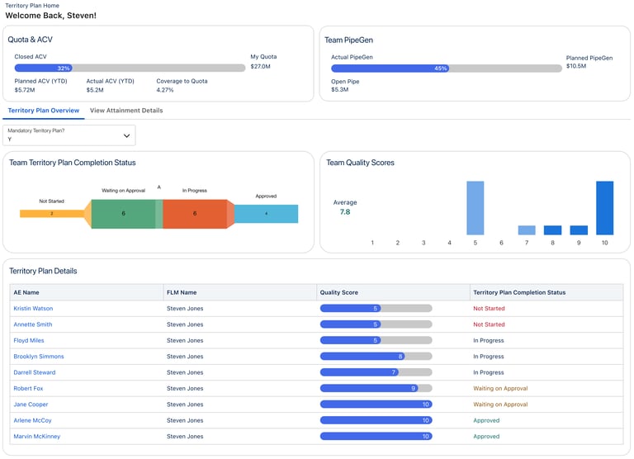Open Arlene McCoy link
Image resolution: width=634 pixels, height=459 pixels.
click(32, 420)
